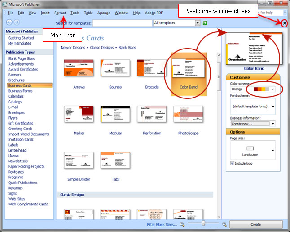Open the All templates dropdown
Image resolution: width=290 pixels, height=232 pixels.
(198, 23)
